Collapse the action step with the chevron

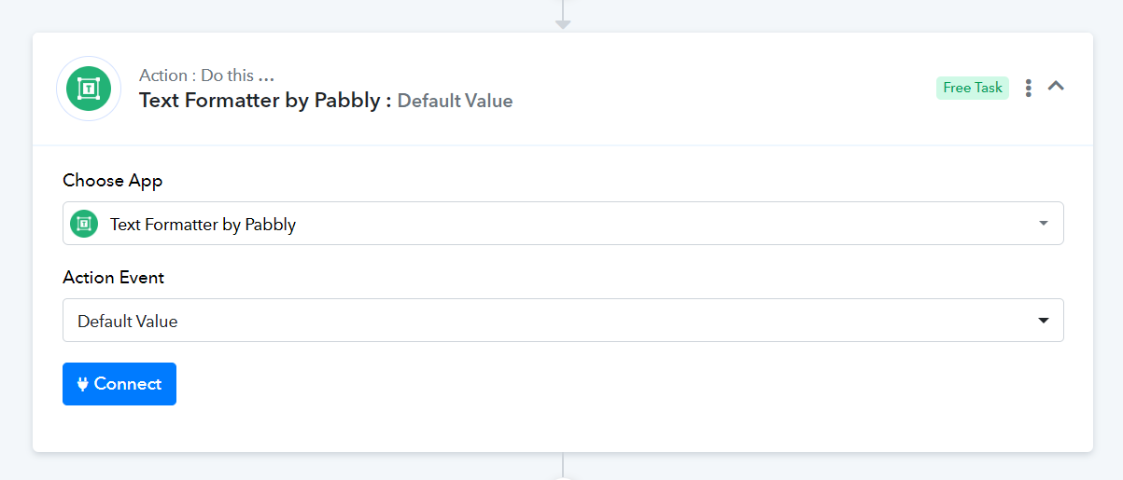pos(1056,86)
